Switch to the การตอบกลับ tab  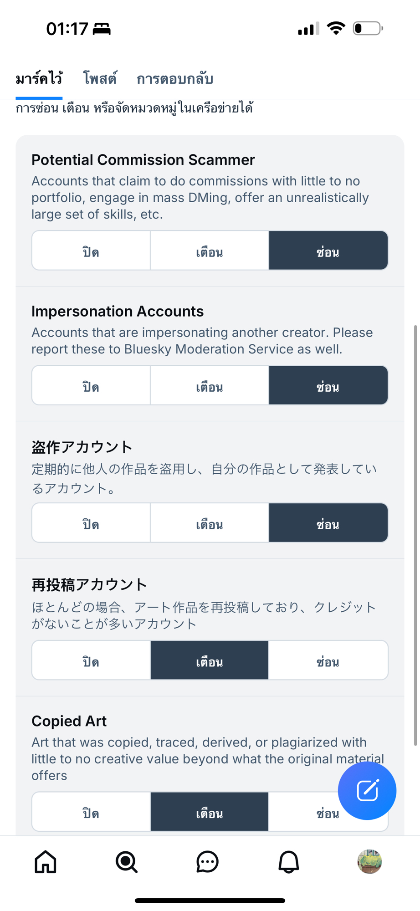175,79
